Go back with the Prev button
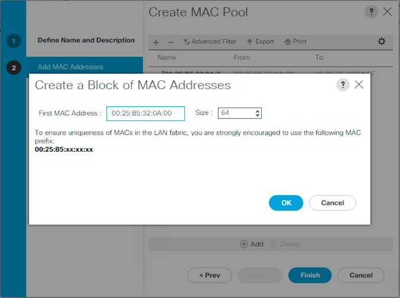The image size is (400, 298). [209, 276]
